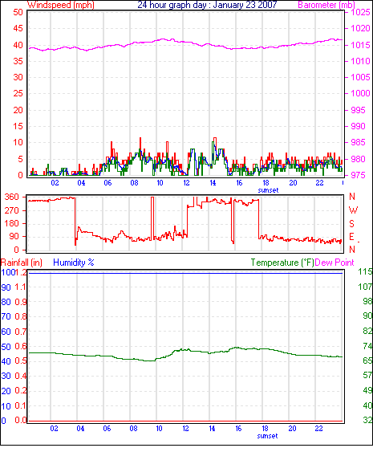Image resolution: width=373 pixels, height=452 pixels.
Task: Click the 74 temperature scale value
Action: coord(367,346)
